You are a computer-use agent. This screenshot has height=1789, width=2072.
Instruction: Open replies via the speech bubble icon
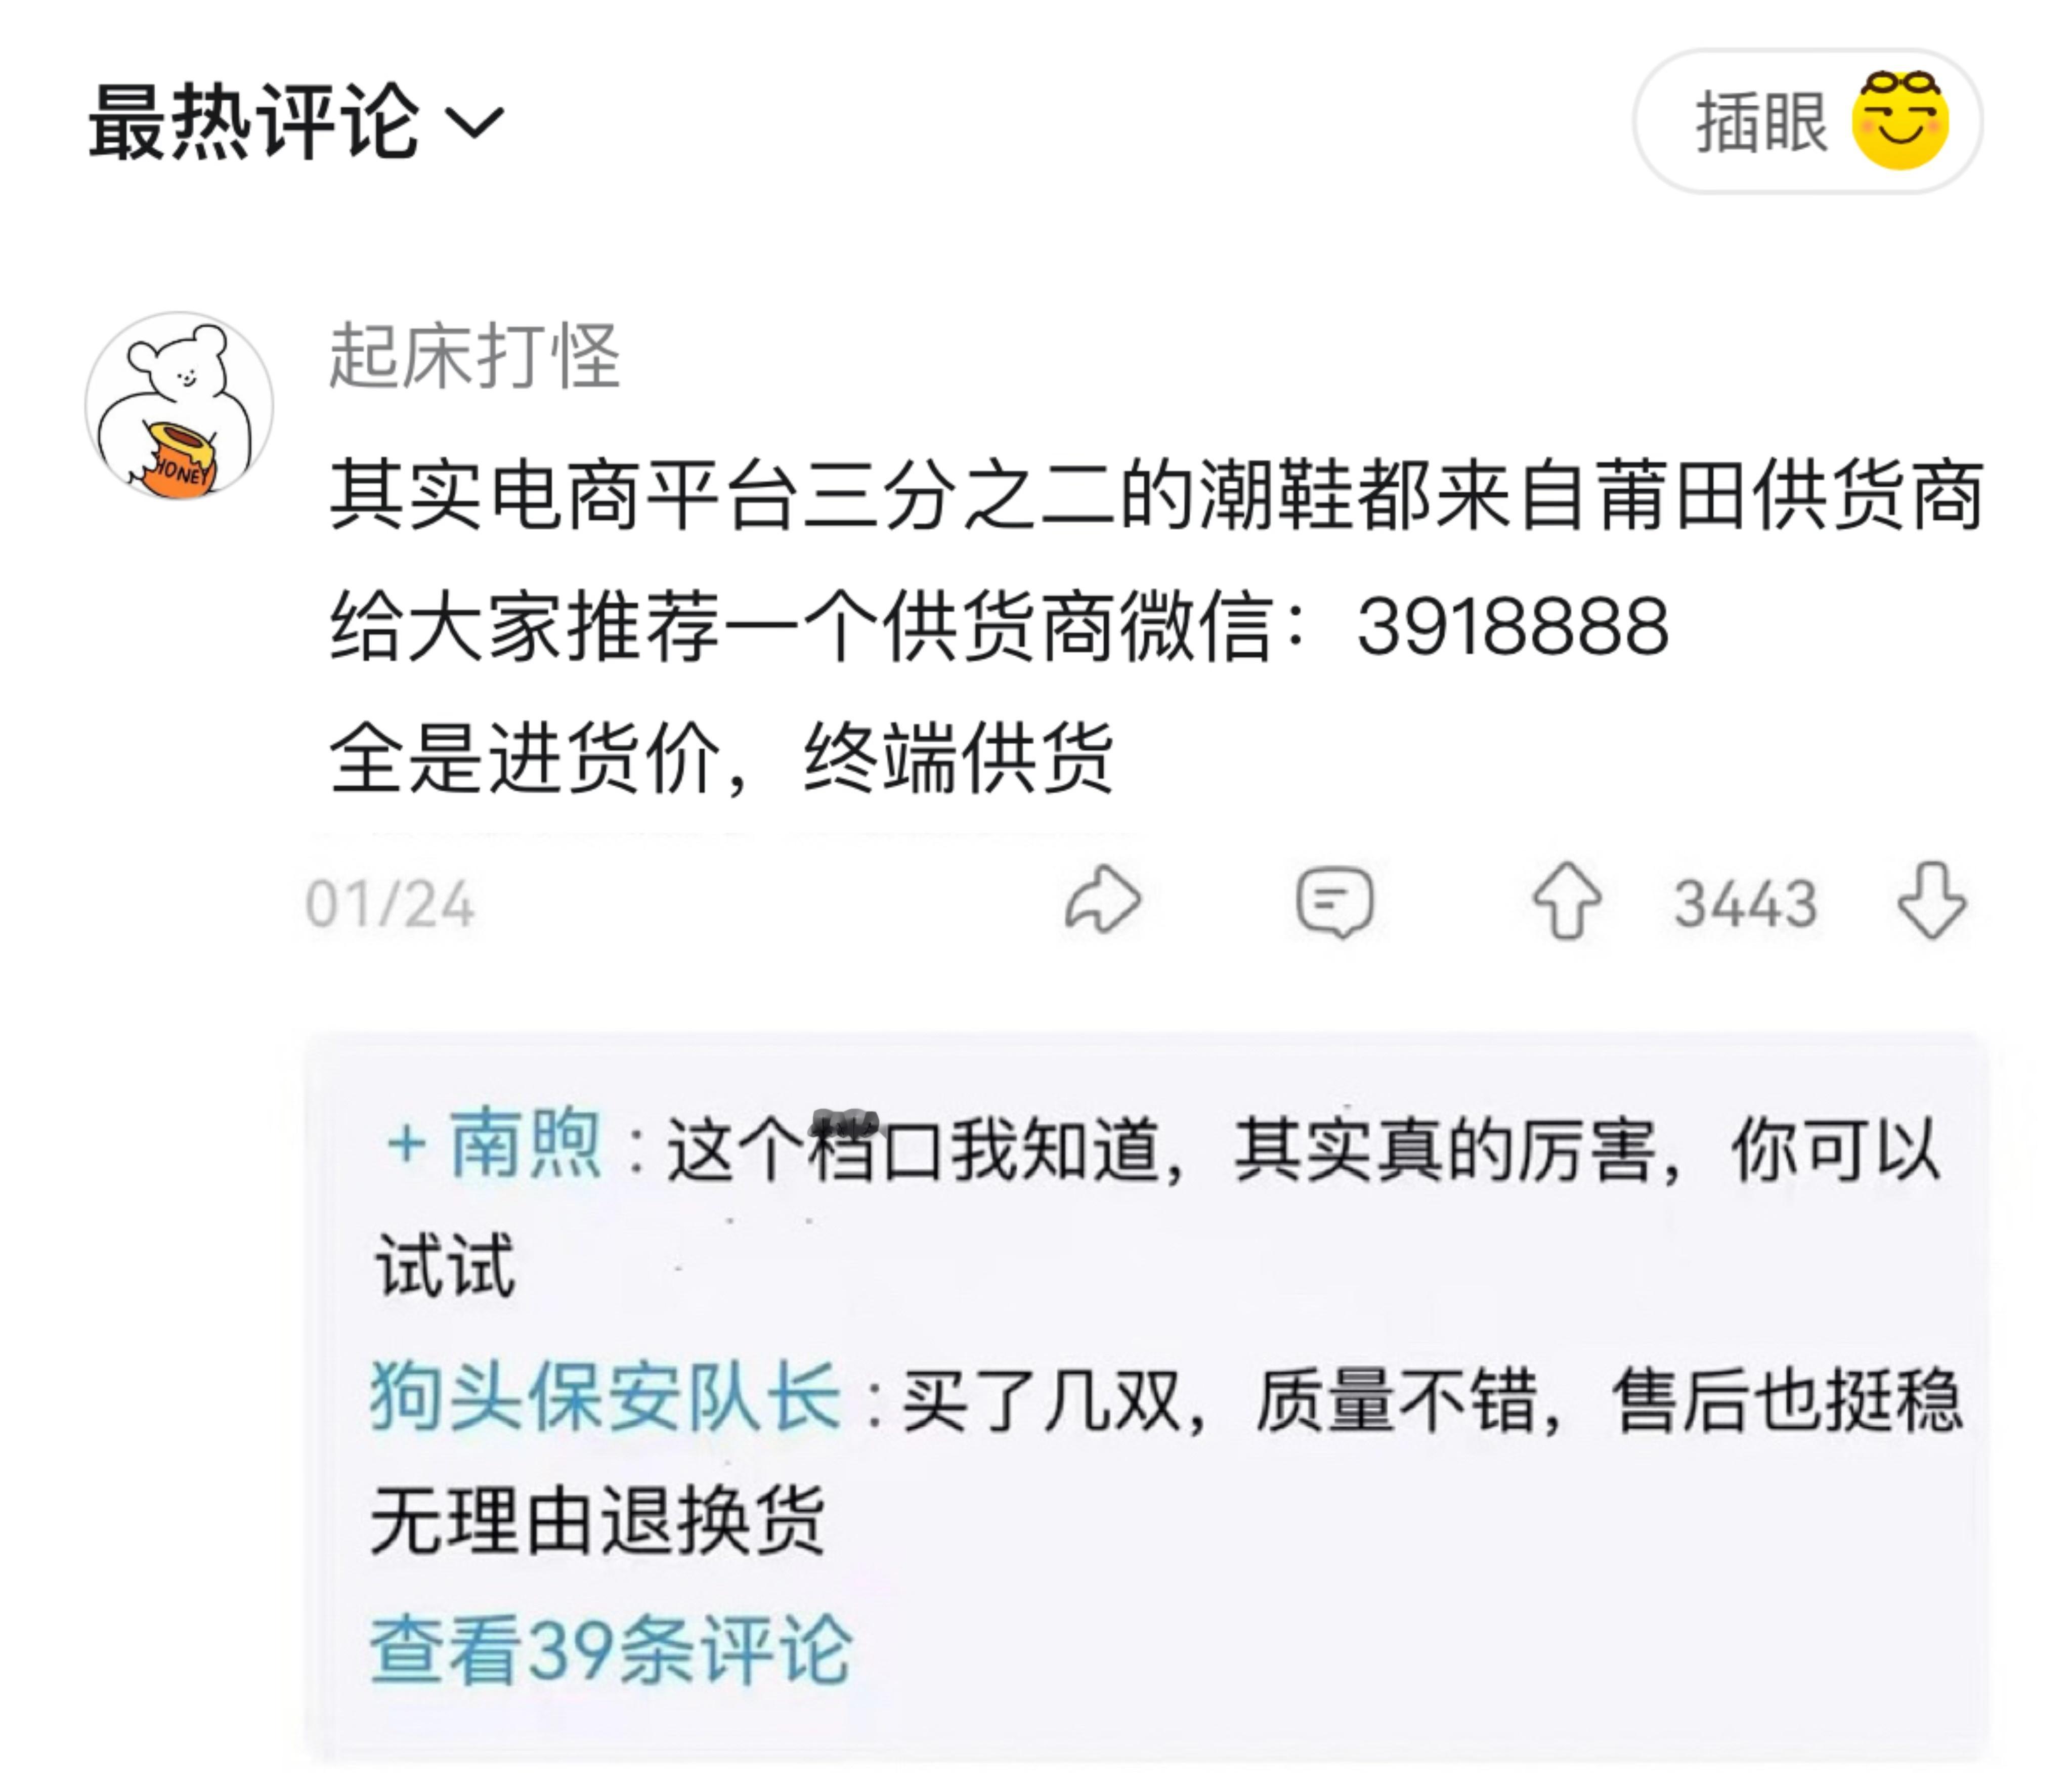[1335, 902]
